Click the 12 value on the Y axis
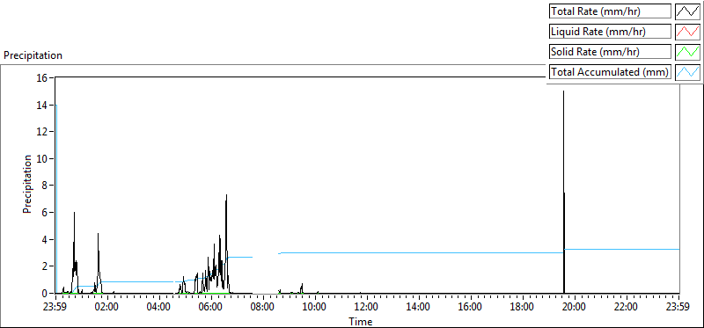The image size is (704, 328). [43, 132]
